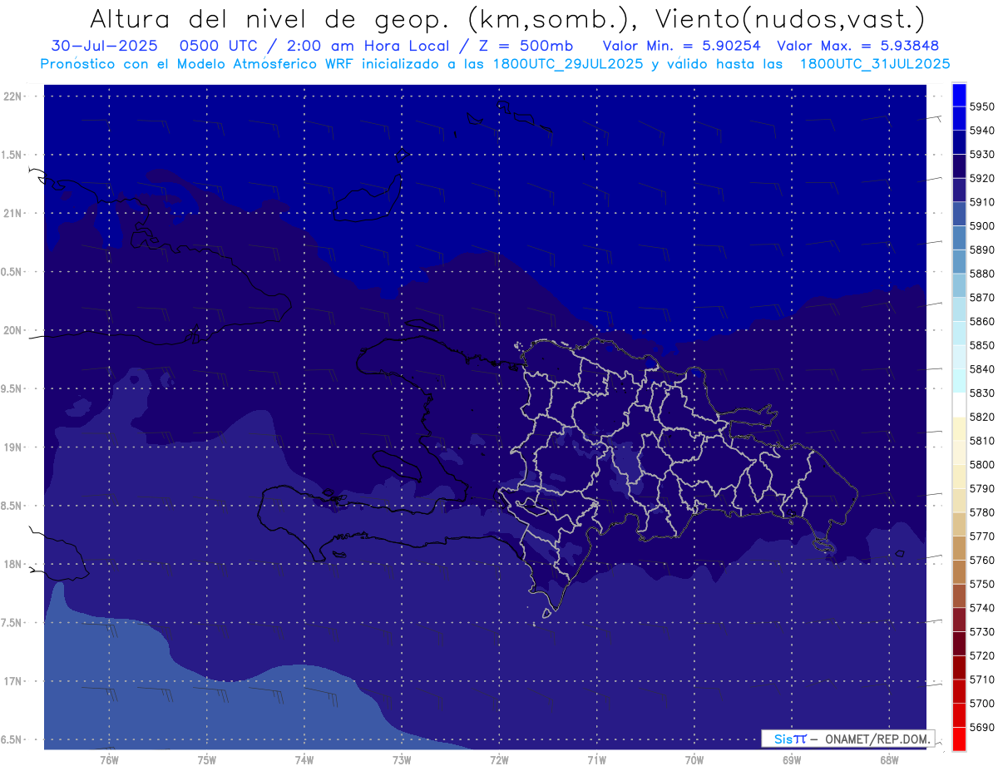The width and height of the screenshot is (998, 771).
Task: Click the "1800UTC_31JUL2025" valid-until time
Action: click(875, 63)
